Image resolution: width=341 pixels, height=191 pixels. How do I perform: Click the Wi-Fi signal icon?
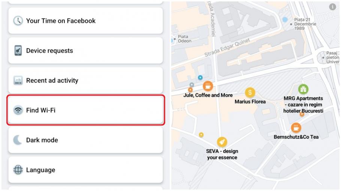(x=18, y=110)
